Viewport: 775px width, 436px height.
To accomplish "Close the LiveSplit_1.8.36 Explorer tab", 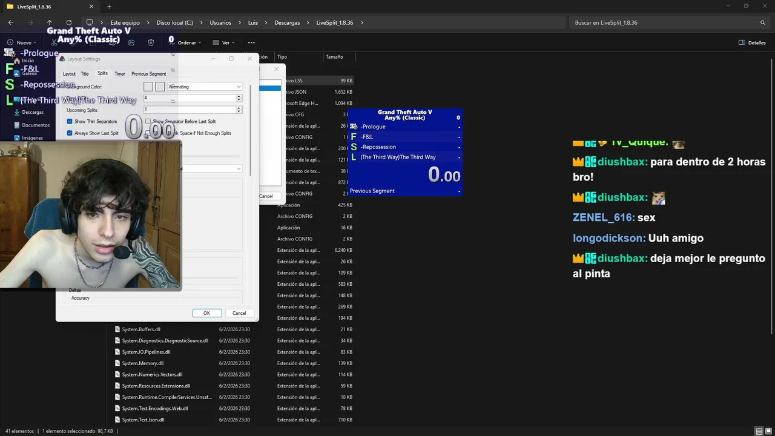I will (92, 7).
